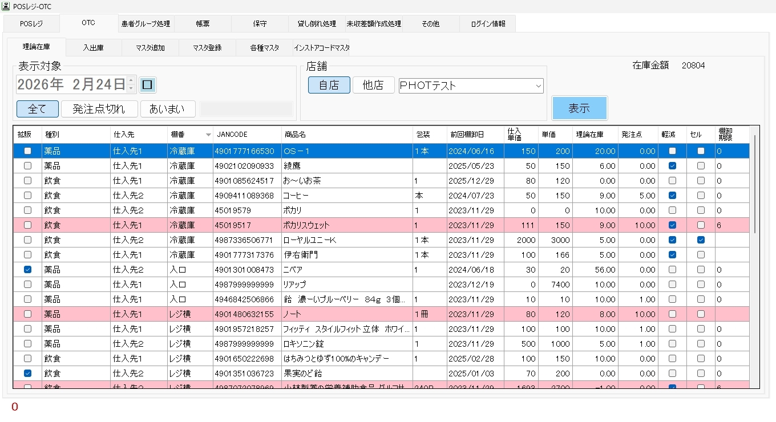Click the text field next to あいまい
Viewport: 776px width, 422px height.
click(246, 109)
